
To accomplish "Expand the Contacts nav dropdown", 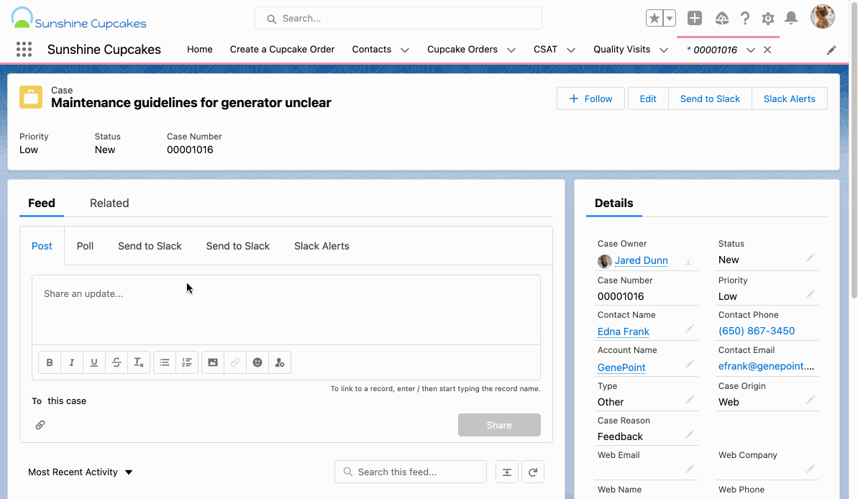I will pos(405,50).
